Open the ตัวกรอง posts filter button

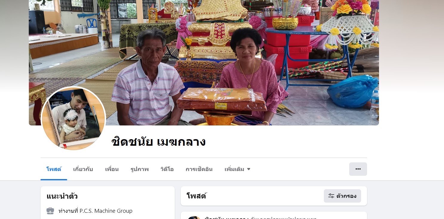pos(342,196)
